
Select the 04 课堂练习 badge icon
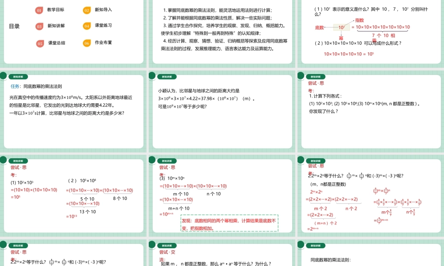pyautogui.click(x=87, y=25)
